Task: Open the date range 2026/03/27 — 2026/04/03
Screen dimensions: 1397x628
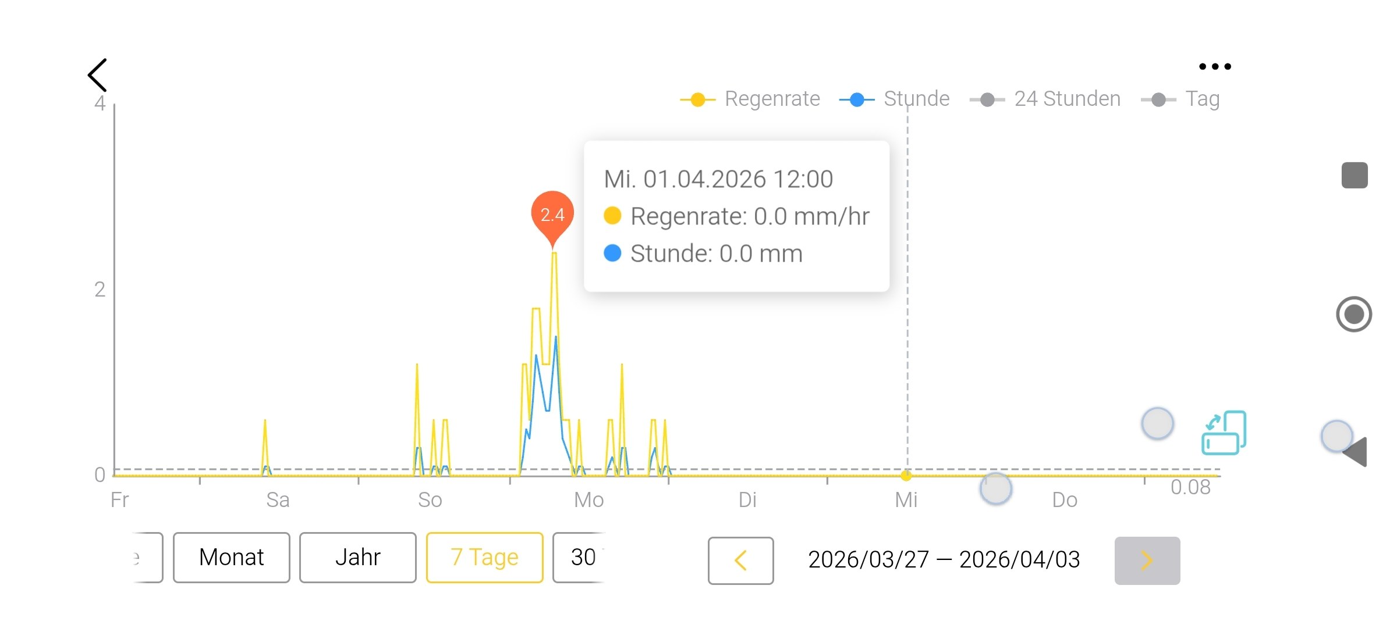Action: click(944, 559)
